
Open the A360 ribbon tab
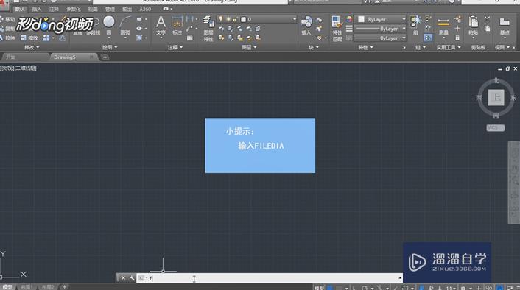click(145, 9)
